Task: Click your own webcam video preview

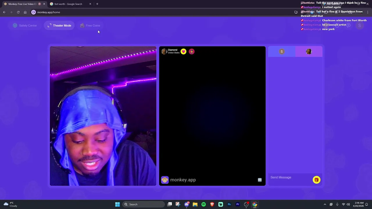Action: [103, 116]
